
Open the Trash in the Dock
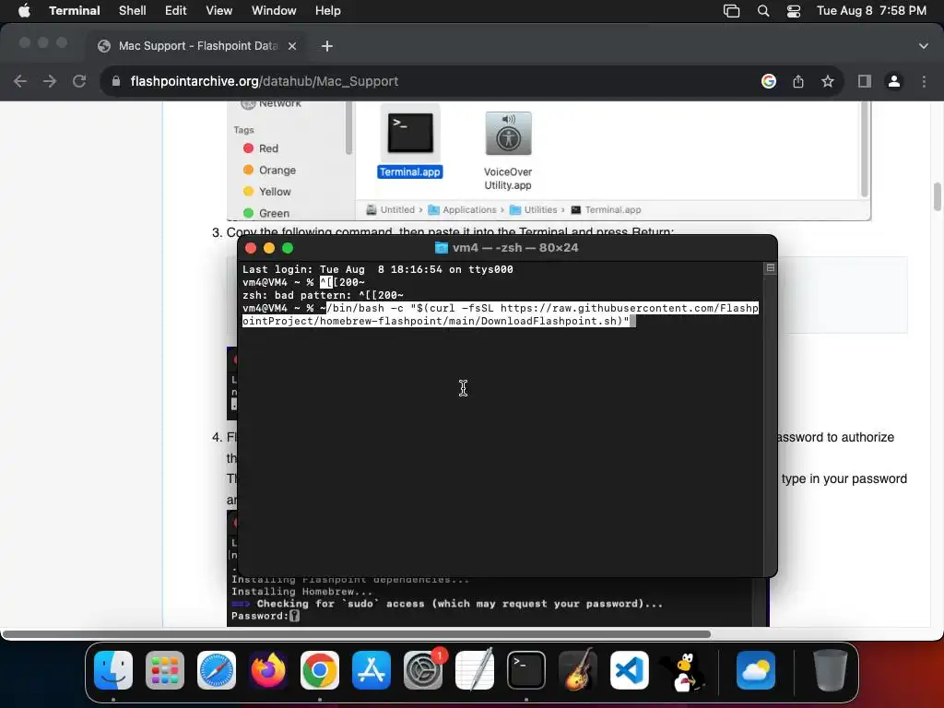[x=831, y=670]
